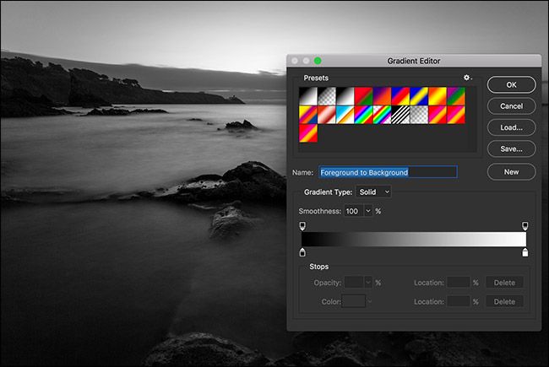Select the blue, yellow, blue gradient preset
549x367 pixels.
pos(419,96)
